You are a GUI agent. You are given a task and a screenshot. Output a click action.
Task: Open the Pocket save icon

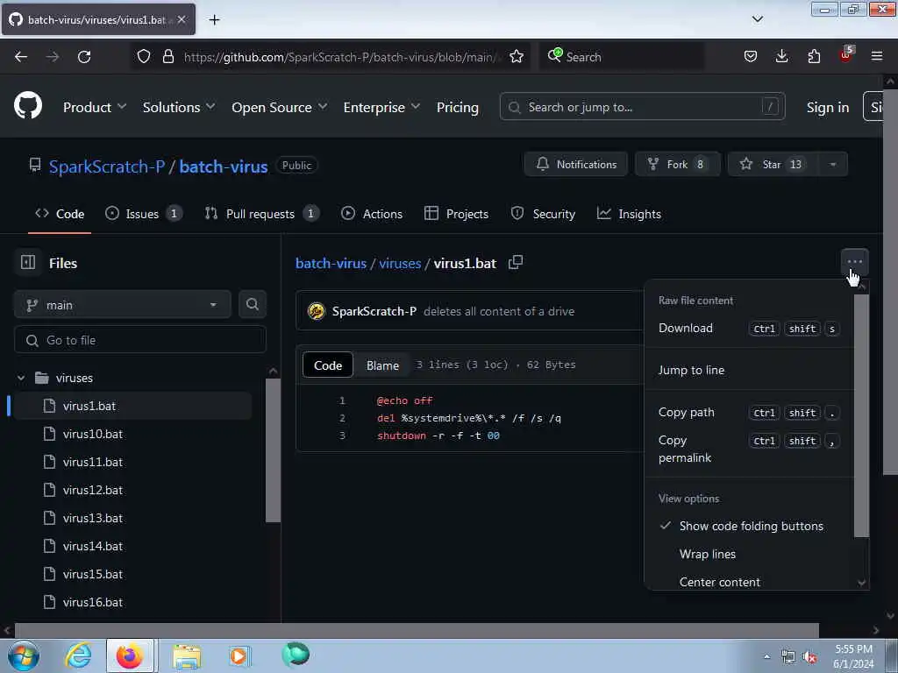(x=751, y=57)
